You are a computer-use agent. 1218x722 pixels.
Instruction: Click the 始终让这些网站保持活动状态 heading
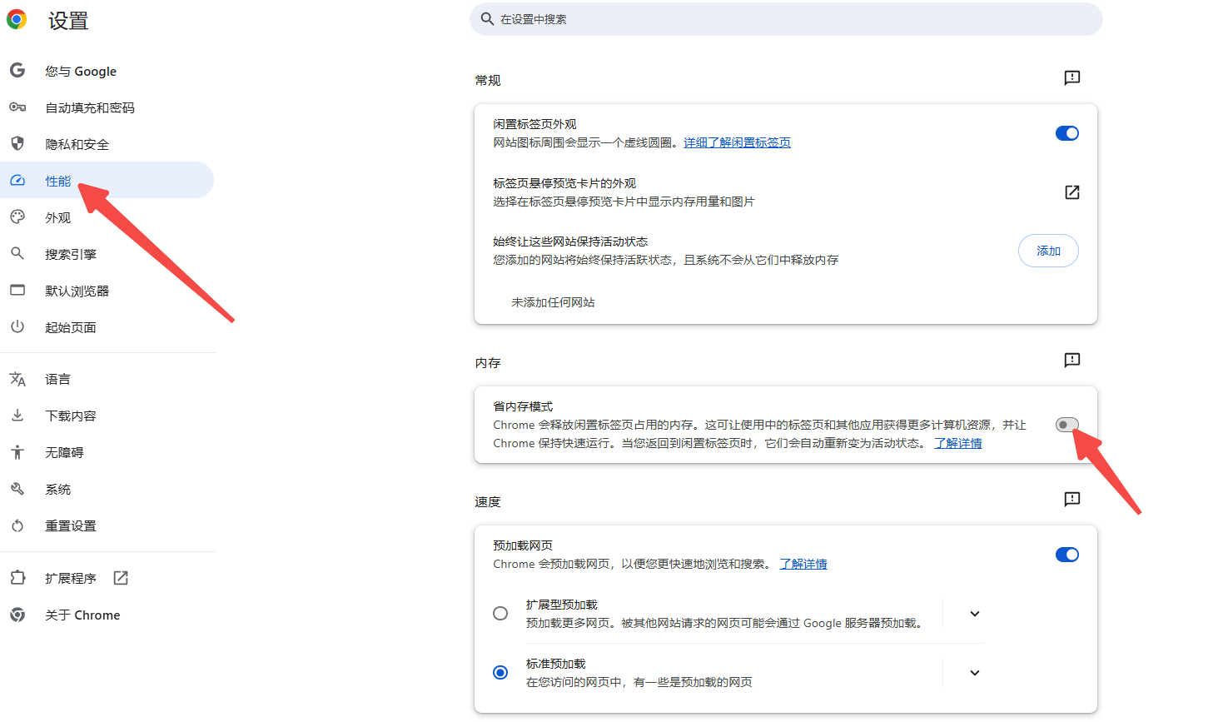coord(570,241)
